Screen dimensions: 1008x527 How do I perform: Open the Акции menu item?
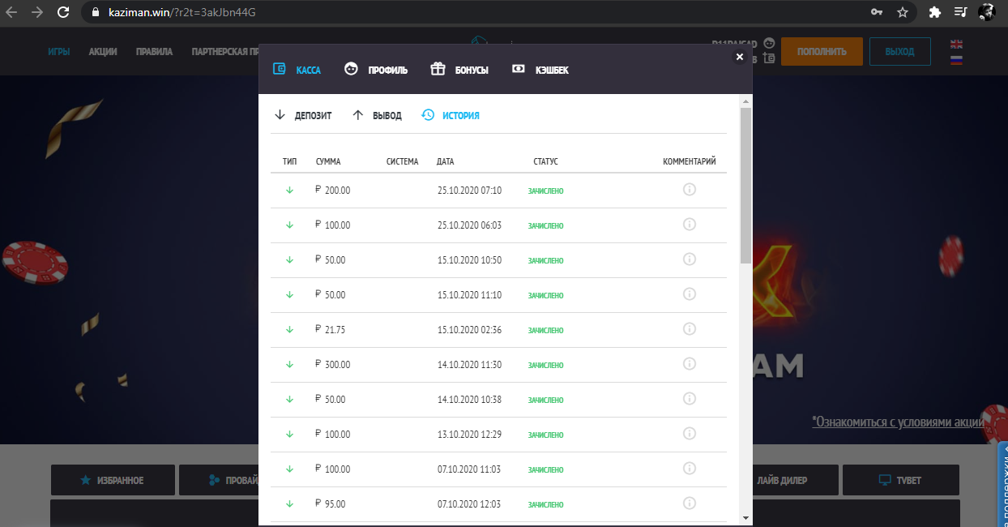click(x=103, y=51)
